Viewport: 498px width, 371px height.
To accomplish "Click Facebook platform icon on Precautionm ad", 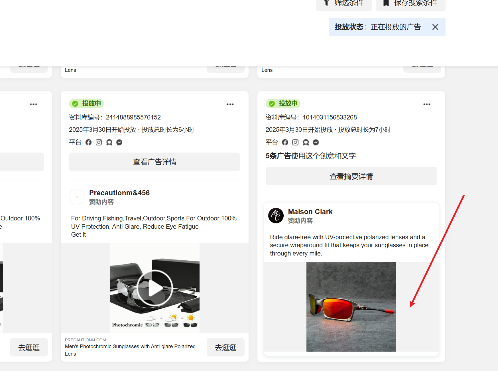I will click(88, 142).
